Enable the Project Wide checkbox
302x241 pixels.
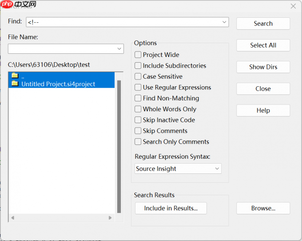[138, 55]
